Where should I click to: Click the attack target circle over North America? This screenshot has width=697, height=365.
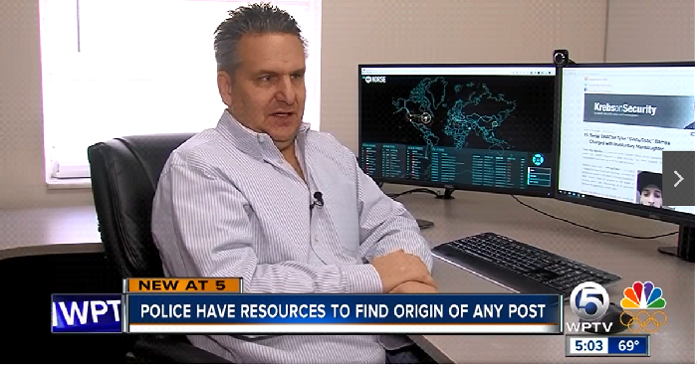click(x=425, y=117)
